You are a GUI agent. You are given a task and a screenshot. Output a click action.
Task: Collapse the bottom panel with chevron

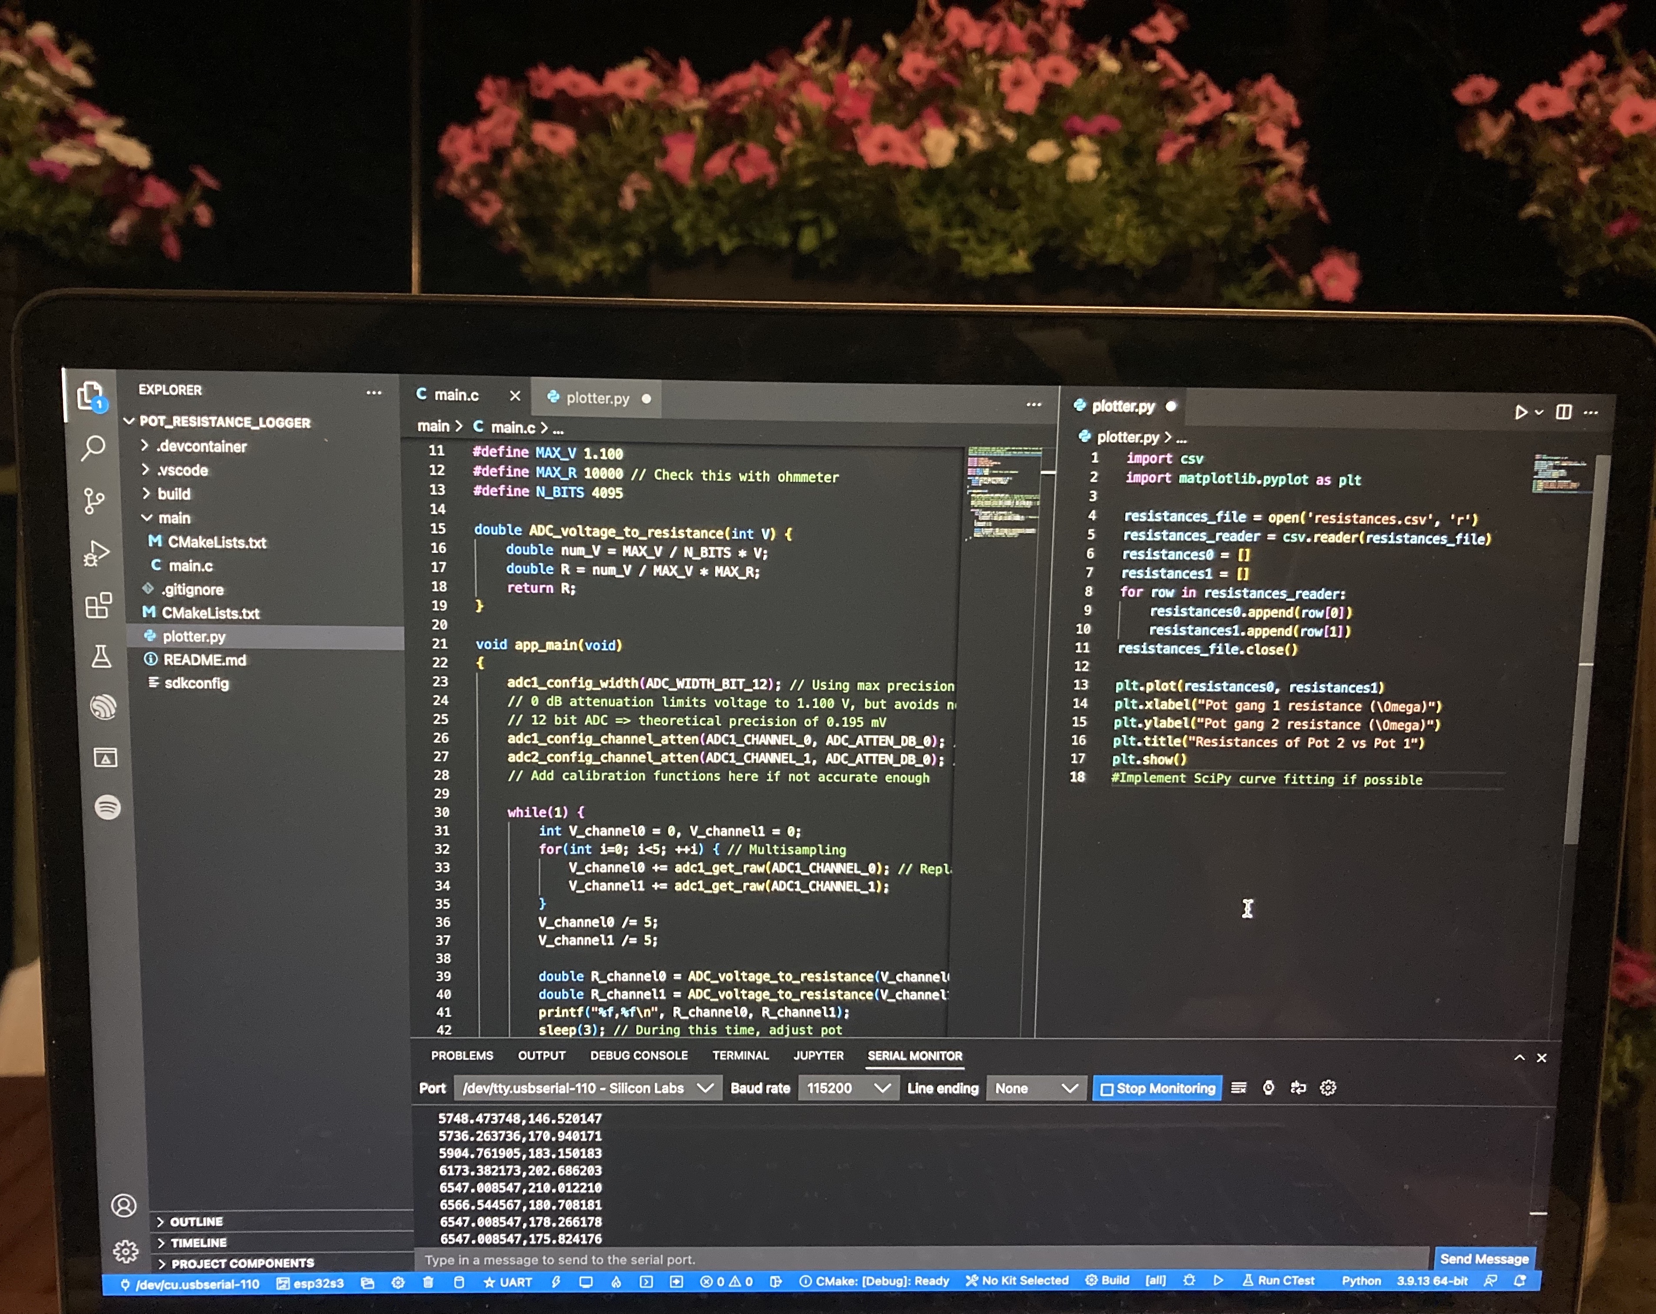point(1519,1058)
